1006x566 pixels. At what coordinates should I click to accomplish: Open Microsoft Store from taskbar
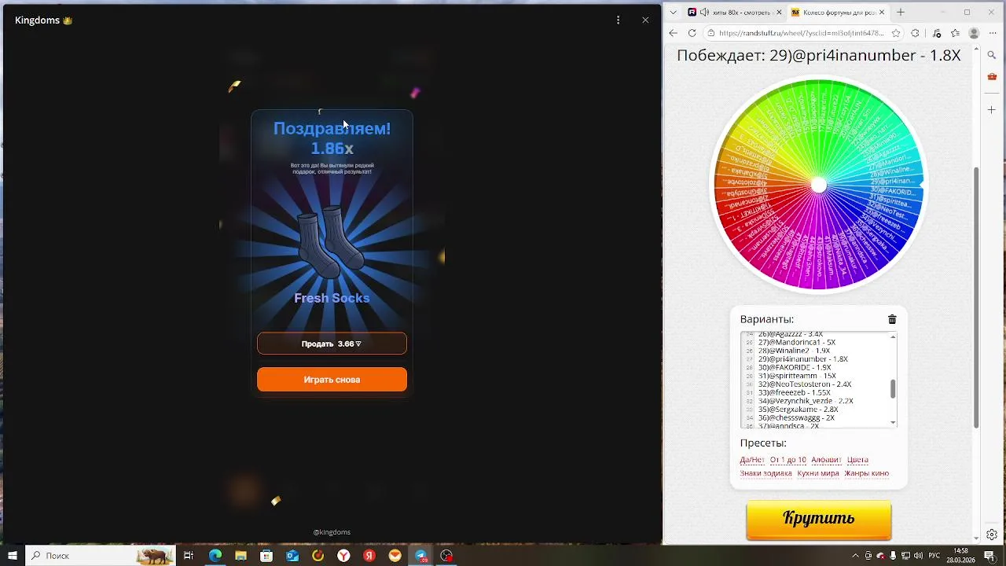(x=266, y=556)
